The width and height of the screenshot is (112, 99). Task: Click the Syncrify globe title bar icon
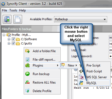pos(3,4)
